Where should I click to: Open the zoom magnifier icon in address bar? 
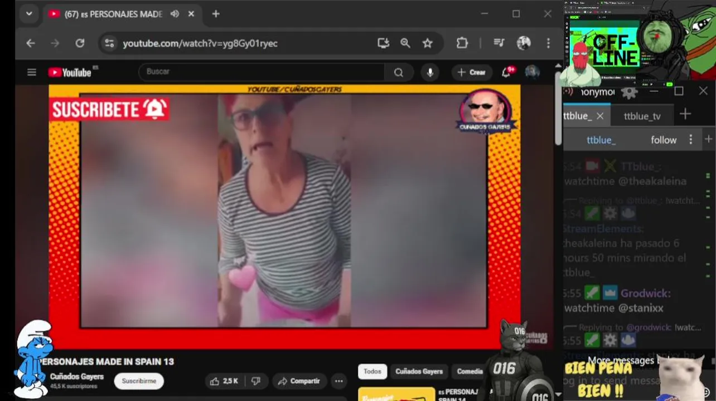pyautogui.click(x=405, y=43)
